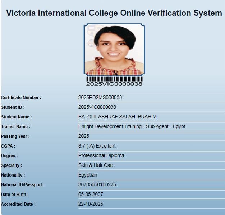Click the barcode image below the photo

pos(114,79)
